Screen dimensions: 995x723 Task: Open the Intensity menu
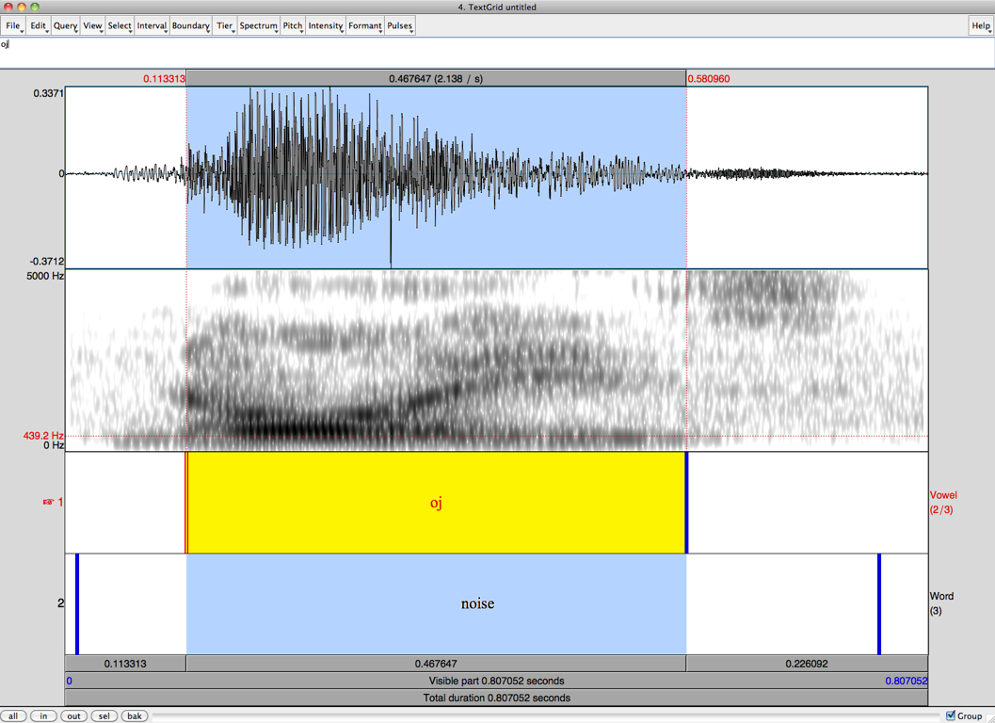click(x=326, y=26)
